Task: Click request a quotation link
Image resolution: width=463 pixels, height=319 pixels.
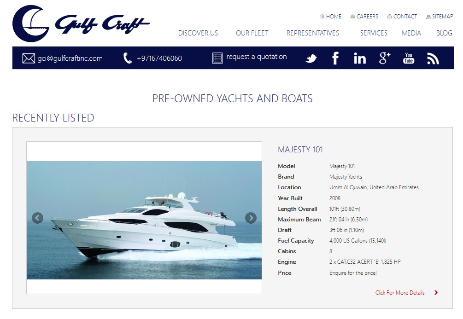Action: point(257,57)
